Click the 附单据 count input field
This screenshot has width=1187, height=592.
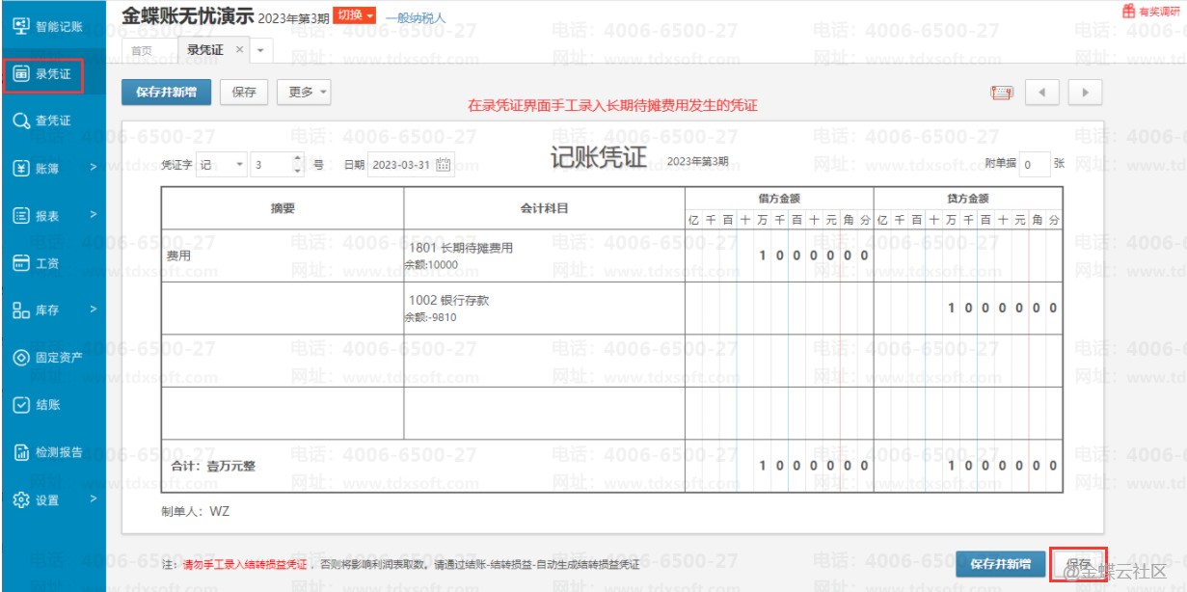[1034, 165]
